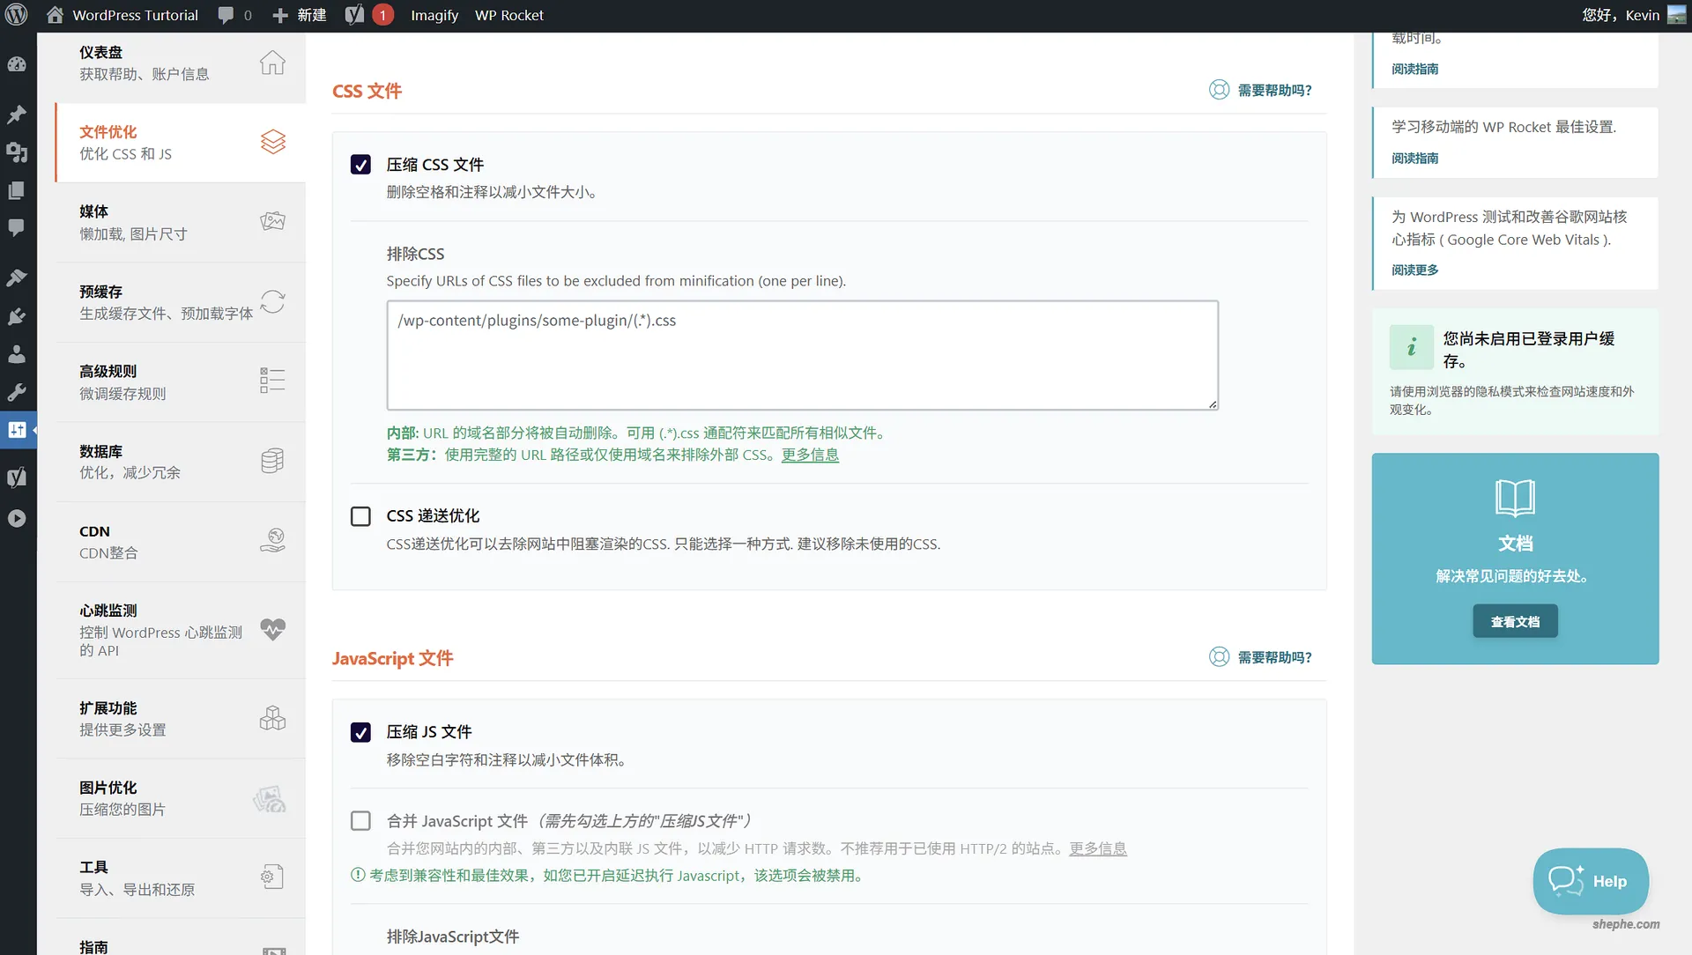
Task: Collapse the WP Rocket settings sidebar
Action: (x=35, y=430)
